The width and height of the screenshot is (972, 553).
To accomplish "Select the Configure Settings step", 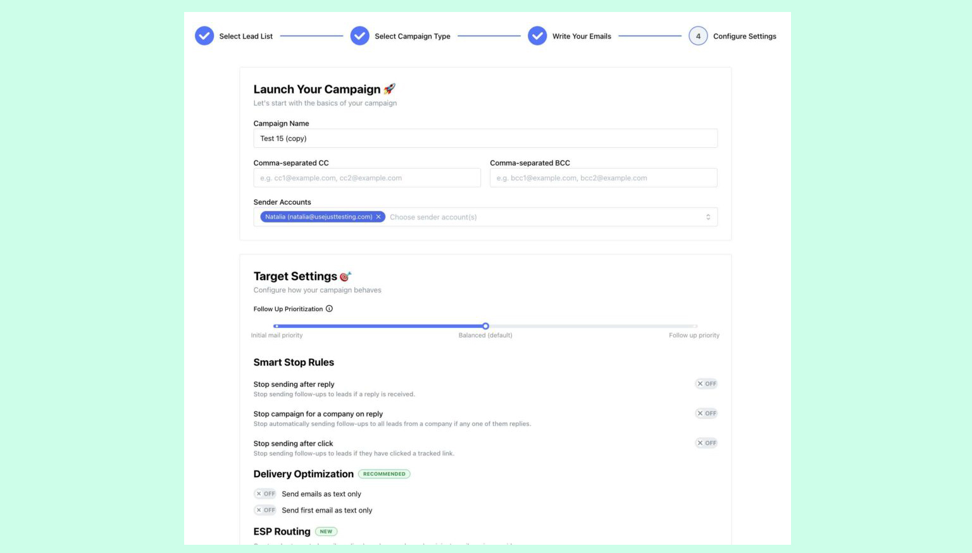I will click(745, 36).
